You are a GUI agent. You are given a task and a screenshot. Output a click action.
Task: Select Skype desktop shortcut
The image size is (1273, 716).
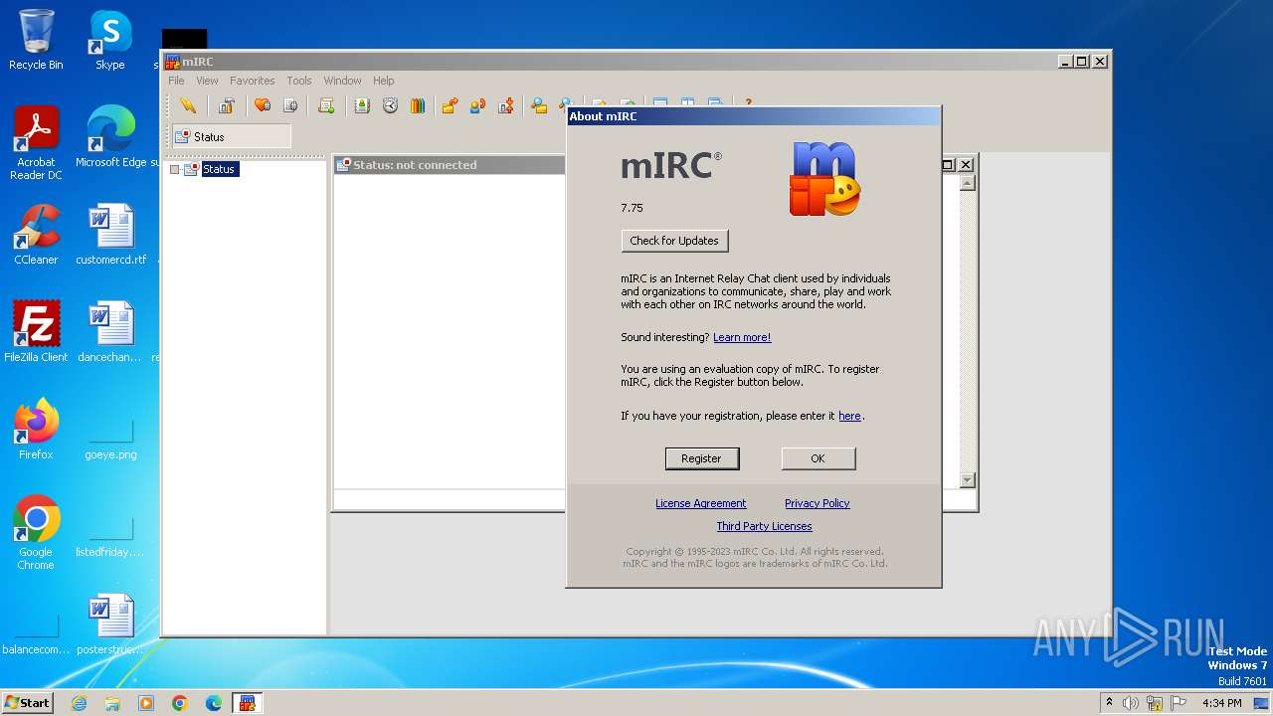[x=110, y=40]
